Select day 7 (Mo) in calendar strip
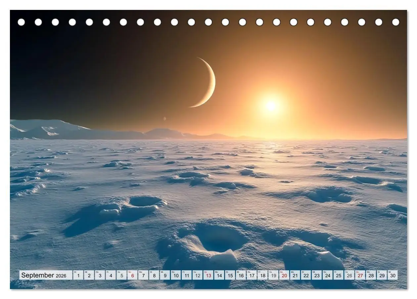Image resolution: width=417 pixels, height=299 pixels. click(x=143, y=275)
